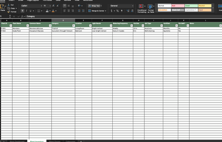
Task: Open Insert Function fx button
Action: coord(22,16)
